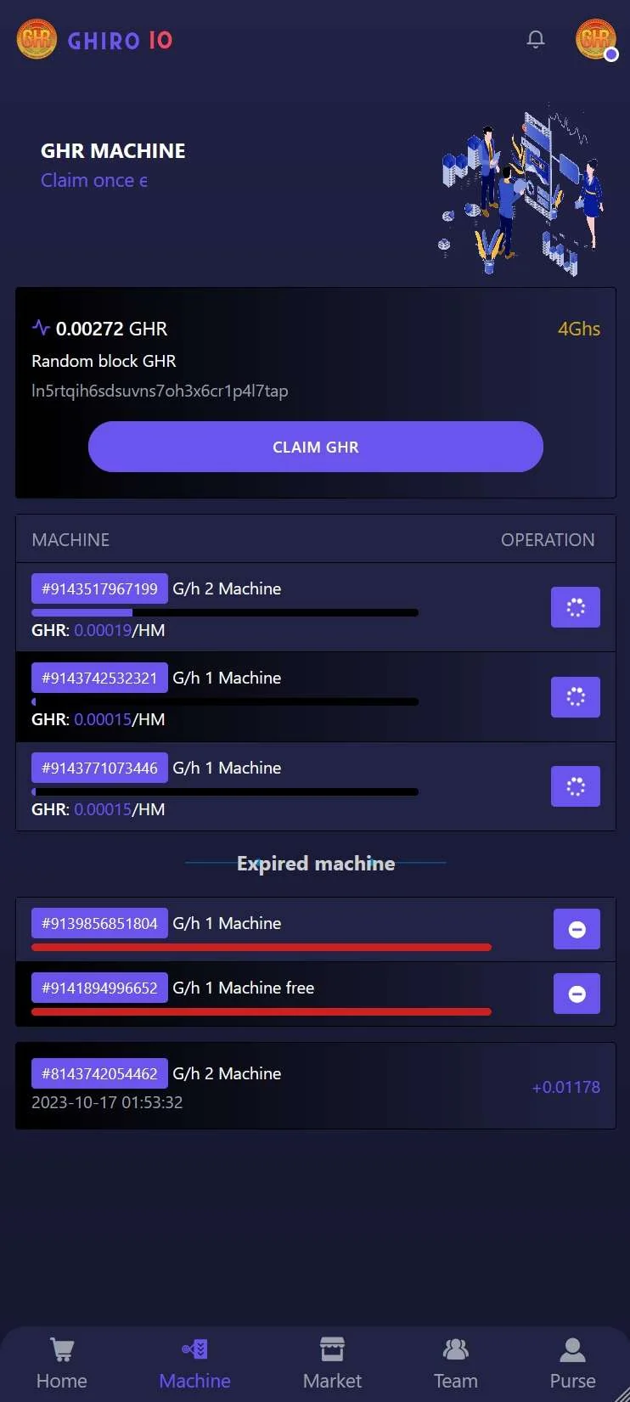The width and height of the screenshot is (630, 1402).
Task: Click spinner button for machine #9143517967199
Action: 576,607
